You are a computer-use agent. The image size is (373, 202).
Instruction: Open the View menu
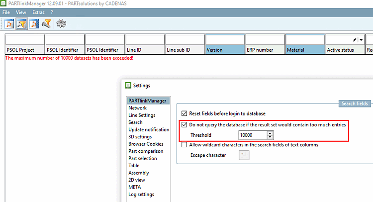pyautogui.click(x=21, y=12)
